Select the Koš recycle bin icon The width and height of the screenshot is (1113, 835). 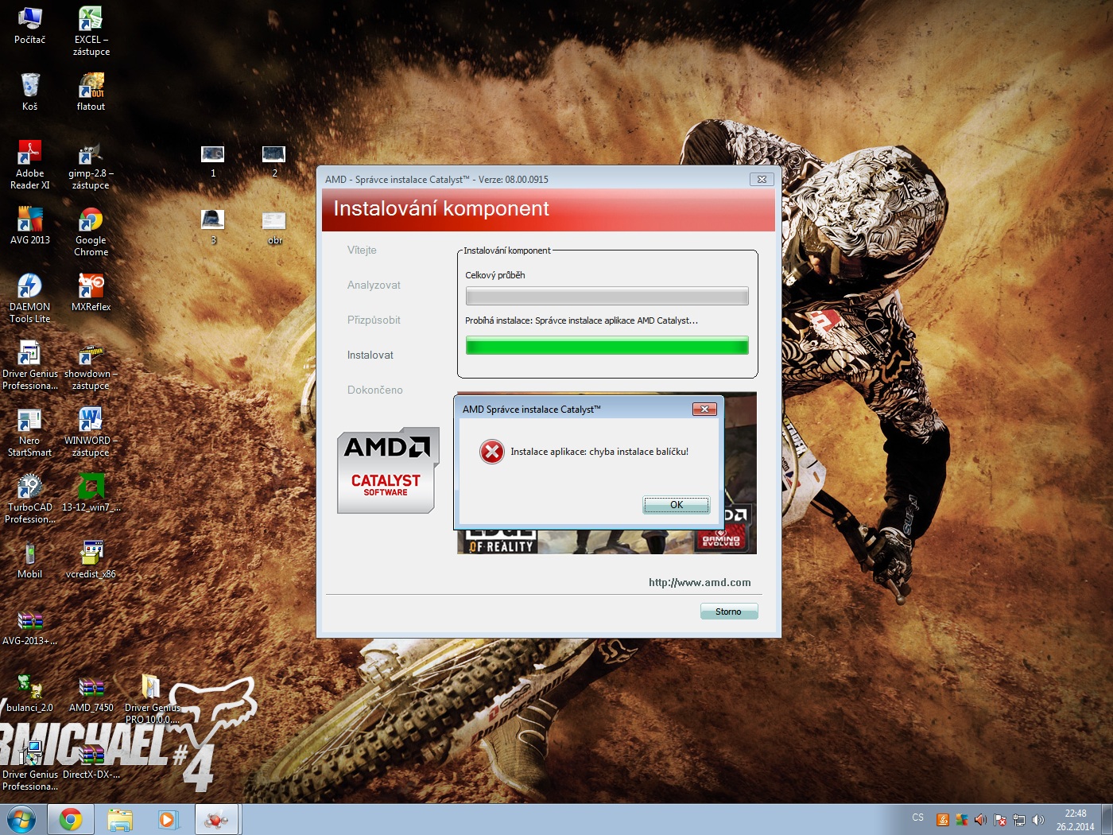[30, 92]
